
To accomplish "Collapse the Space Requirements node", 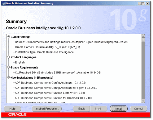I will click(9, 67).
